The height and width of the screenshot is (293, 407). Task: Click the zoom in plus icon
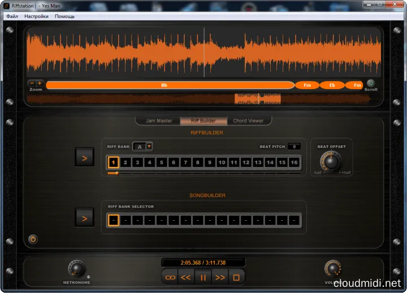point(40,83)
